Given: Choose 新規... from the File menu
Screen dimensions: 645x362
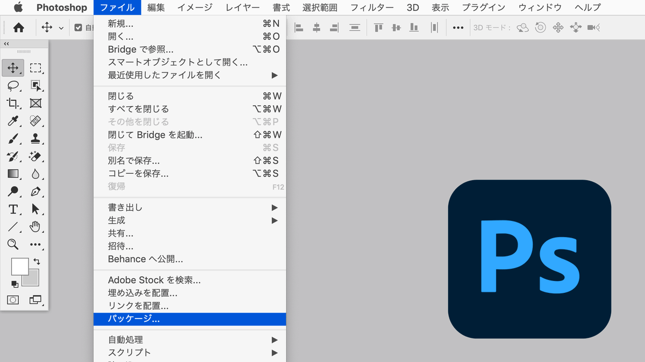Looking at the screenshot, I should [x=190, y=24].
